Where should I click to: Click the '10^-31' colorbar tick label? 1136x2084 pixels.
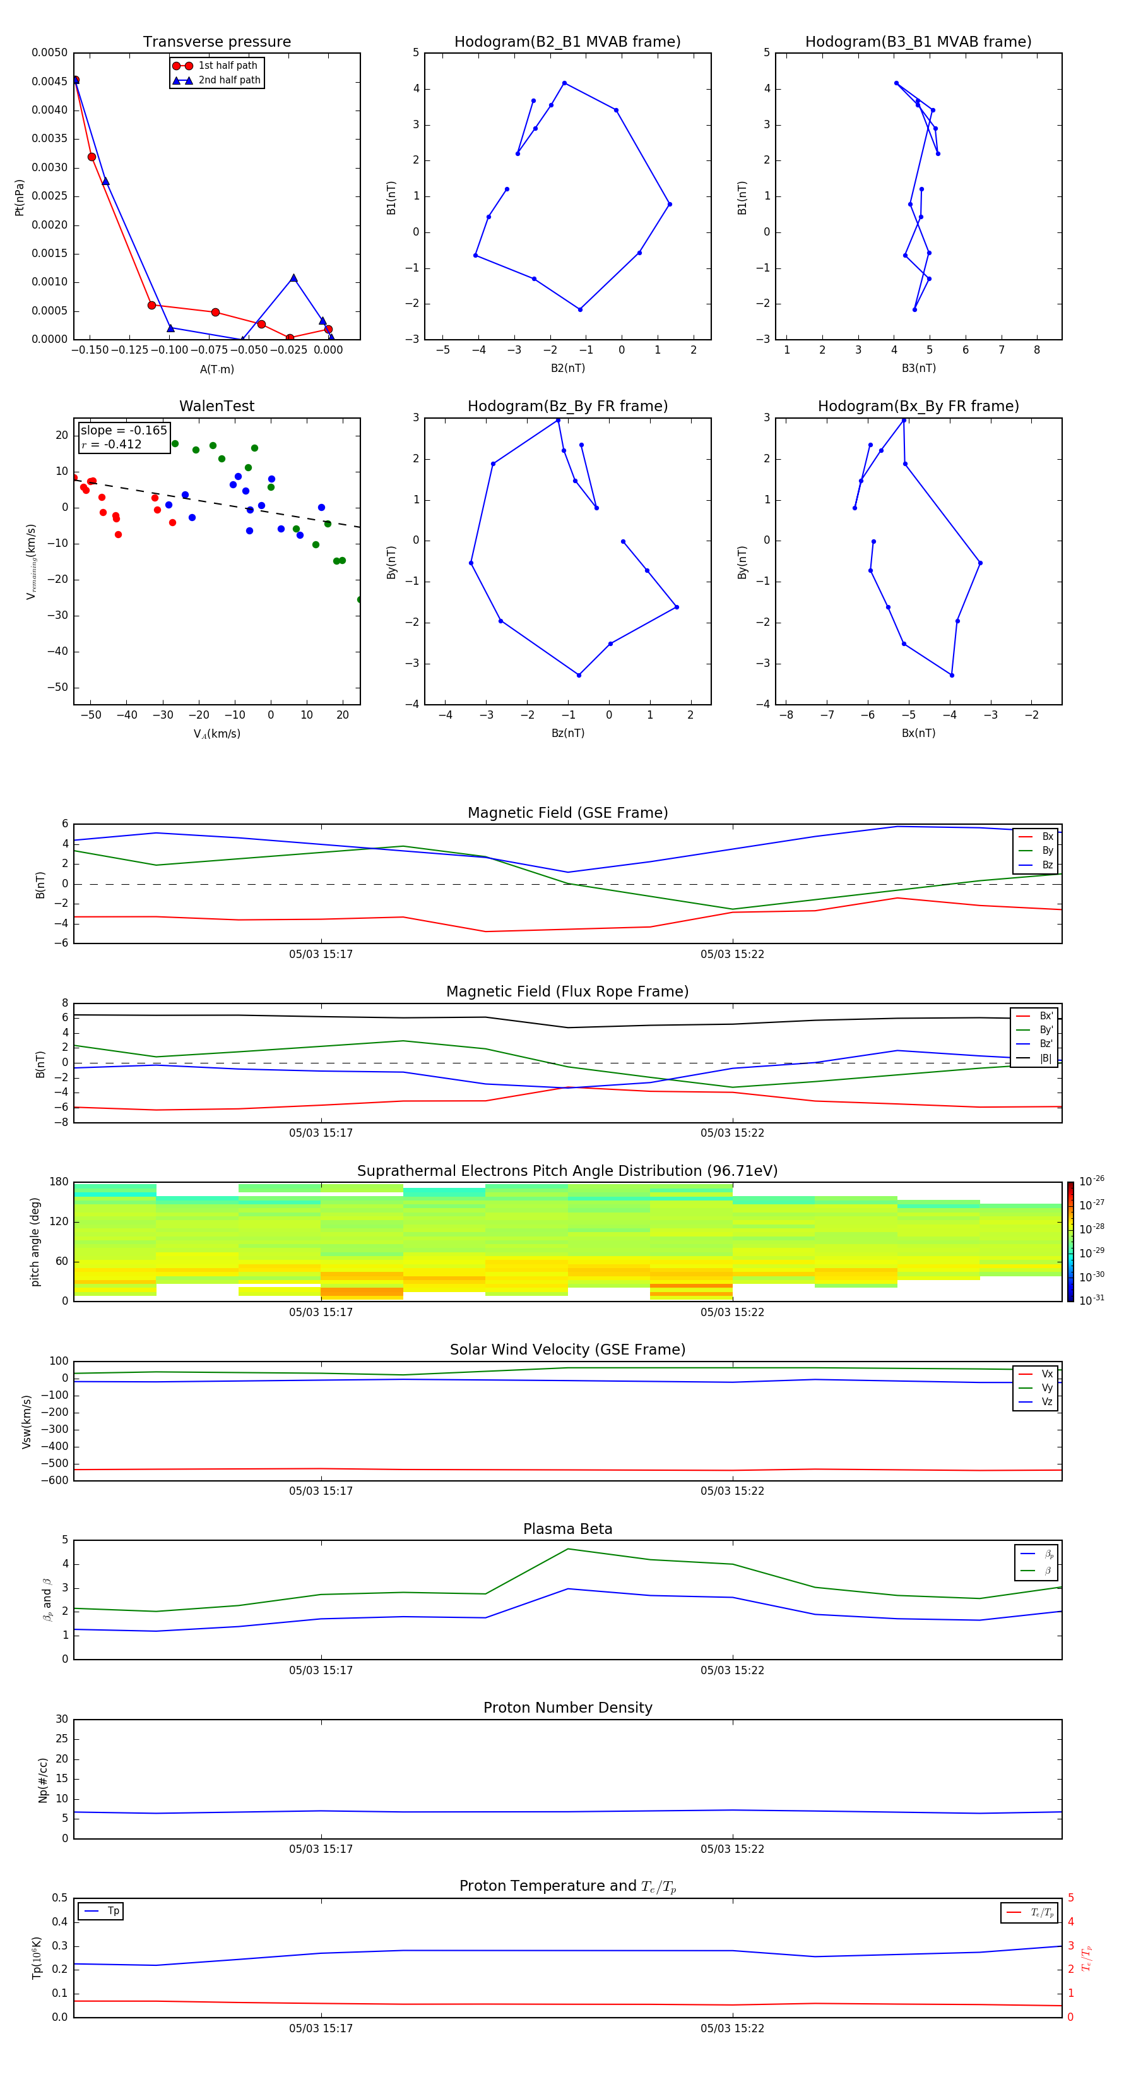[x=1092, y=1300]
